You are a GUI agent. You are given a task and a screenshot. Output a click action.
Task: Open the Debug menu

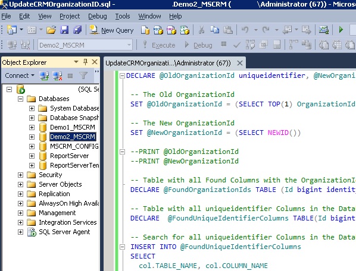(98, 16)
